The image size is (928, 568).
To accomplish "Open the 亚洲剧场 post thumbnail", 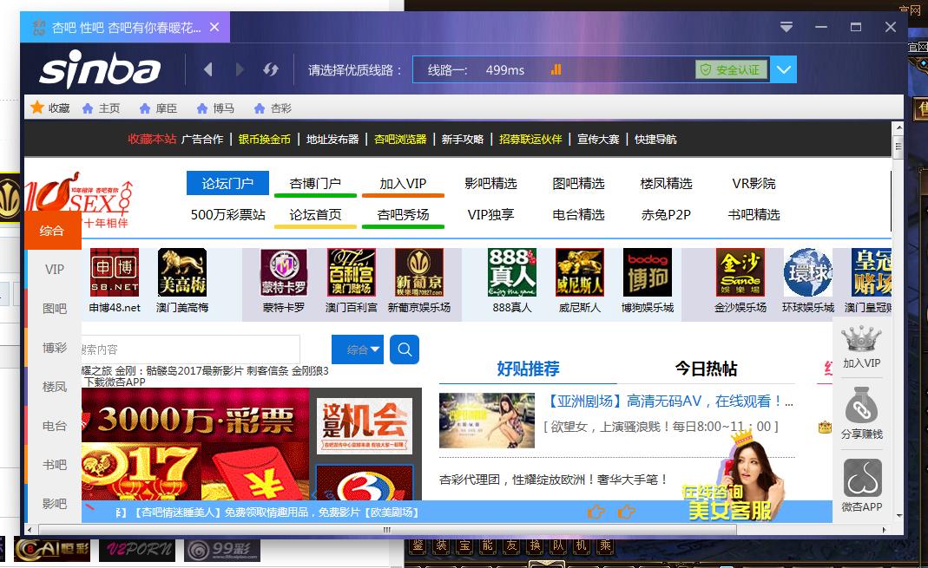I will coord(486,421).
